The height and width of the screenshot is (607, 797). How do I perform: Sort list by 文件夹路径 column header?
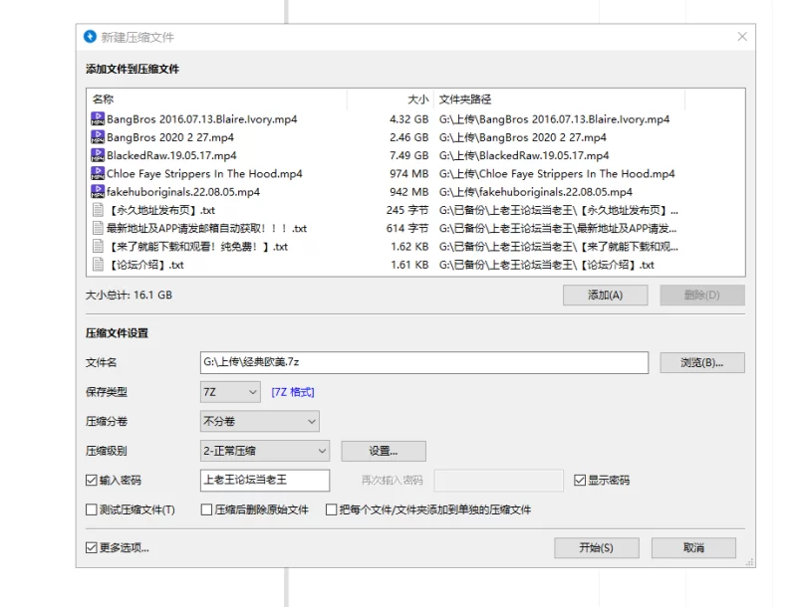click(559, 99)
